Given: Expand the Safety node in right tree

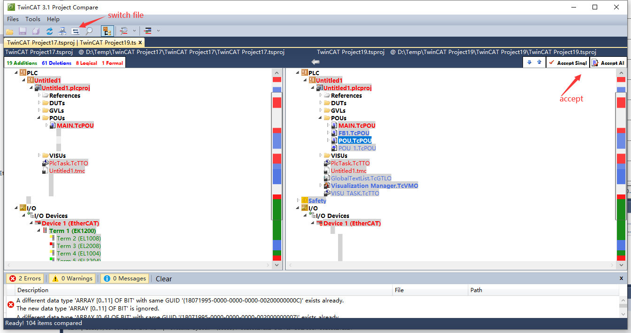Looking at the screenshot, I should 298,201.
